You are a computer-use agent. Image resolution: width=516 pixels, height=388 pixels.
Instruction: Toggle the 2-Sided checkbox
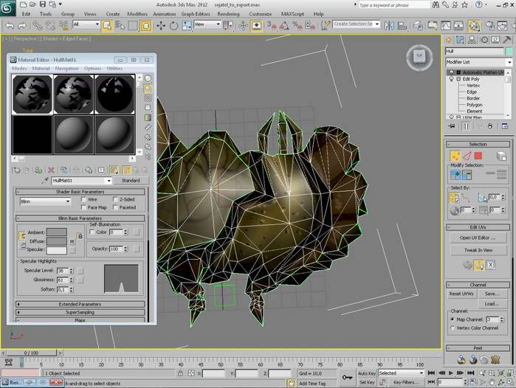pyautogui.click(x=116, y=199)
